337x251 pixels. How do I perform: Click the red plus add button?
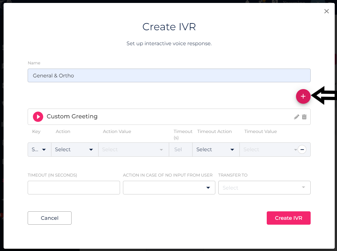[303, 96]
